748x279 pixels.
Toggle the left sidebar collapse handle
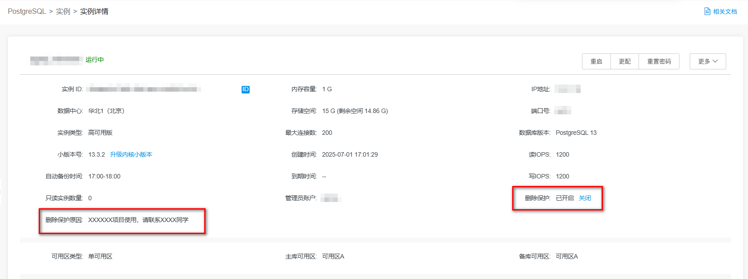tap(1, 192)
